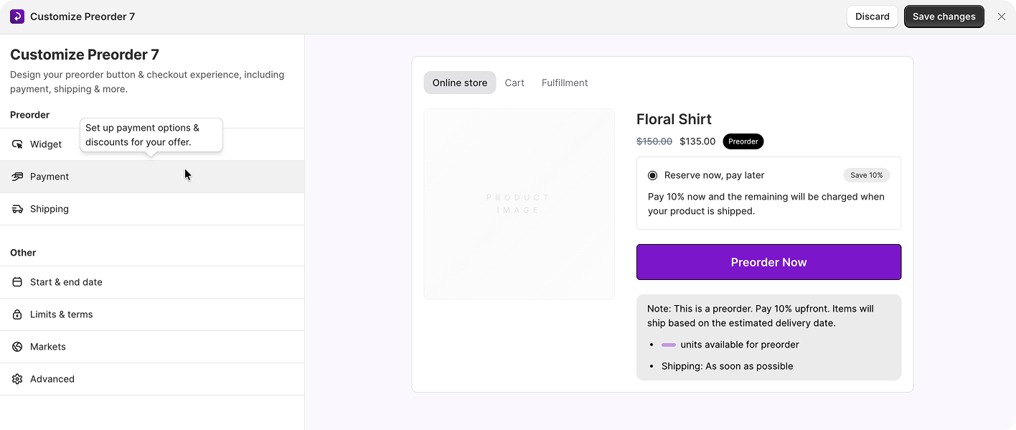Click the Shipping truck icon
The width and height of the screenshot is (1016, 430).
click(17, 209)
